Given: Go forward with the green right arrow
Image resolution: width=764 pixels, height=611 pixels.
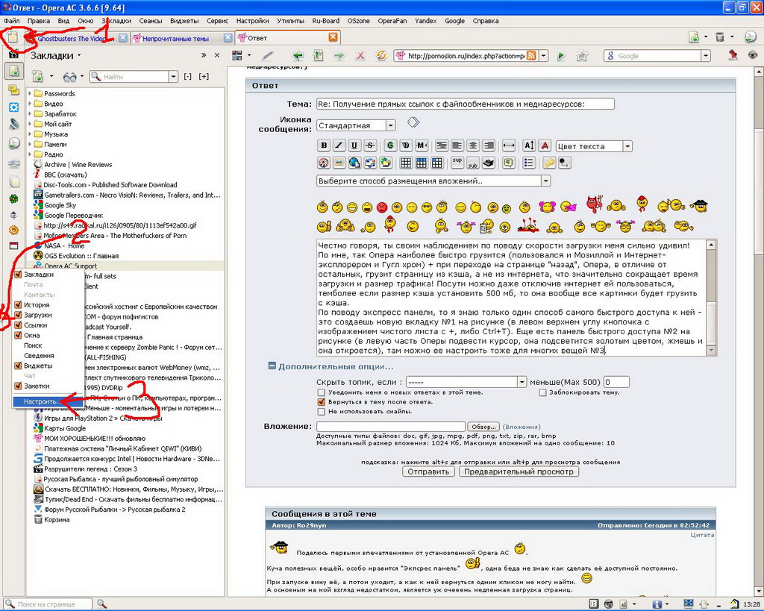Looking at the screenshot, I should coord(339,55).
